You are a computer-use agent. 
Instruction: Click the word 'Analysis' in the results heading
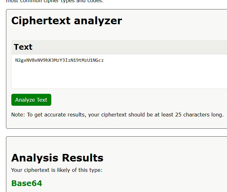tap(34, 158)
